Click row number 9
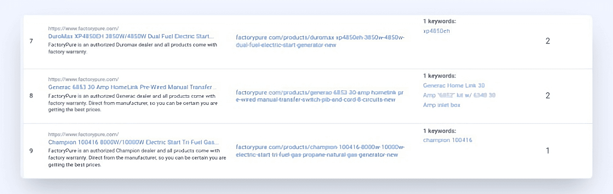 pyautogui.click(x=31, y=151)
